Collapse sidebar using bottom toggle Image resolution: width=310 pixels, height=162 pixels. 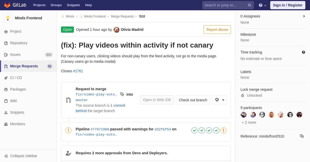coord(28,156)
